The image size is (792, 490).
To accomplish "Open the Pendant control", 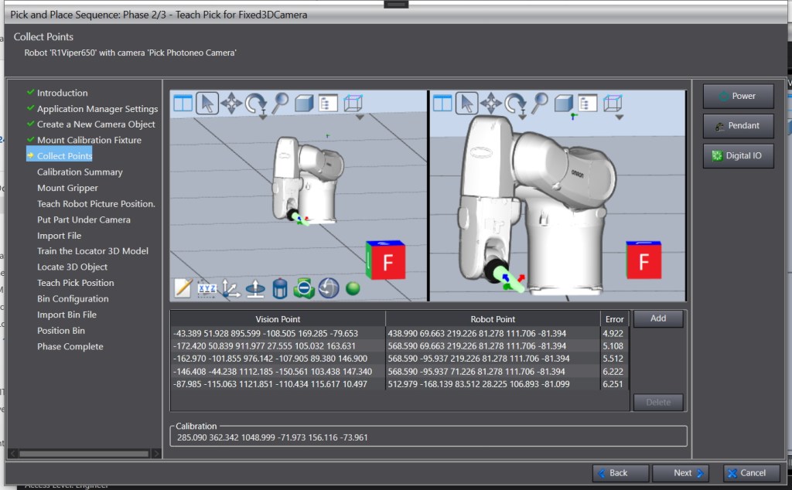I will (x=738, y=126).
